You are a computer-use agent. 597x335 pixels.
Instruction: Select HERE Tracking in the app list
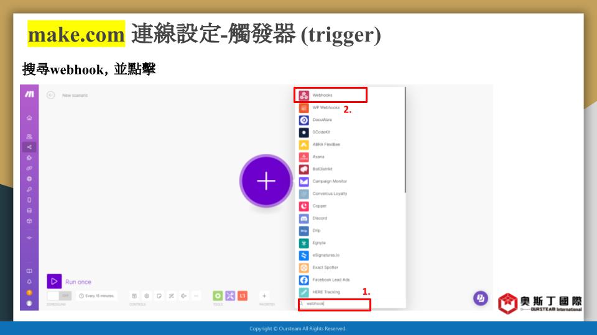click(x=350, y=292)
